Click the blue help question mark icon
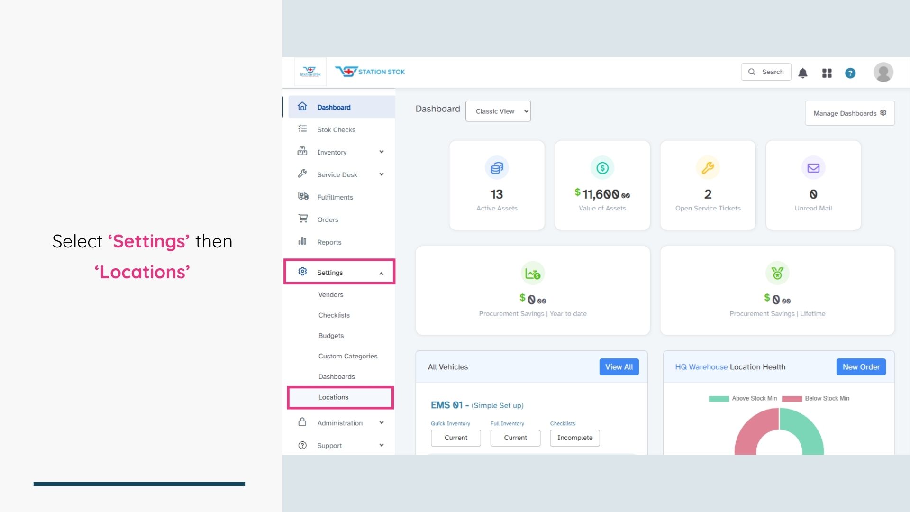910x512 pixels. click(850, 73)
